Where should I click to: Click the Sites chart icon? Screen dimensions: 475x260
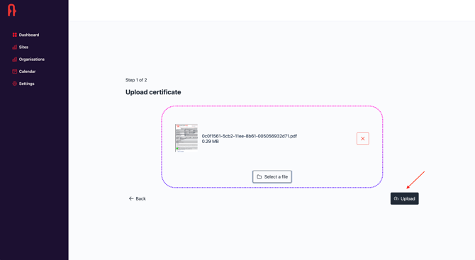tap(15, 47)
